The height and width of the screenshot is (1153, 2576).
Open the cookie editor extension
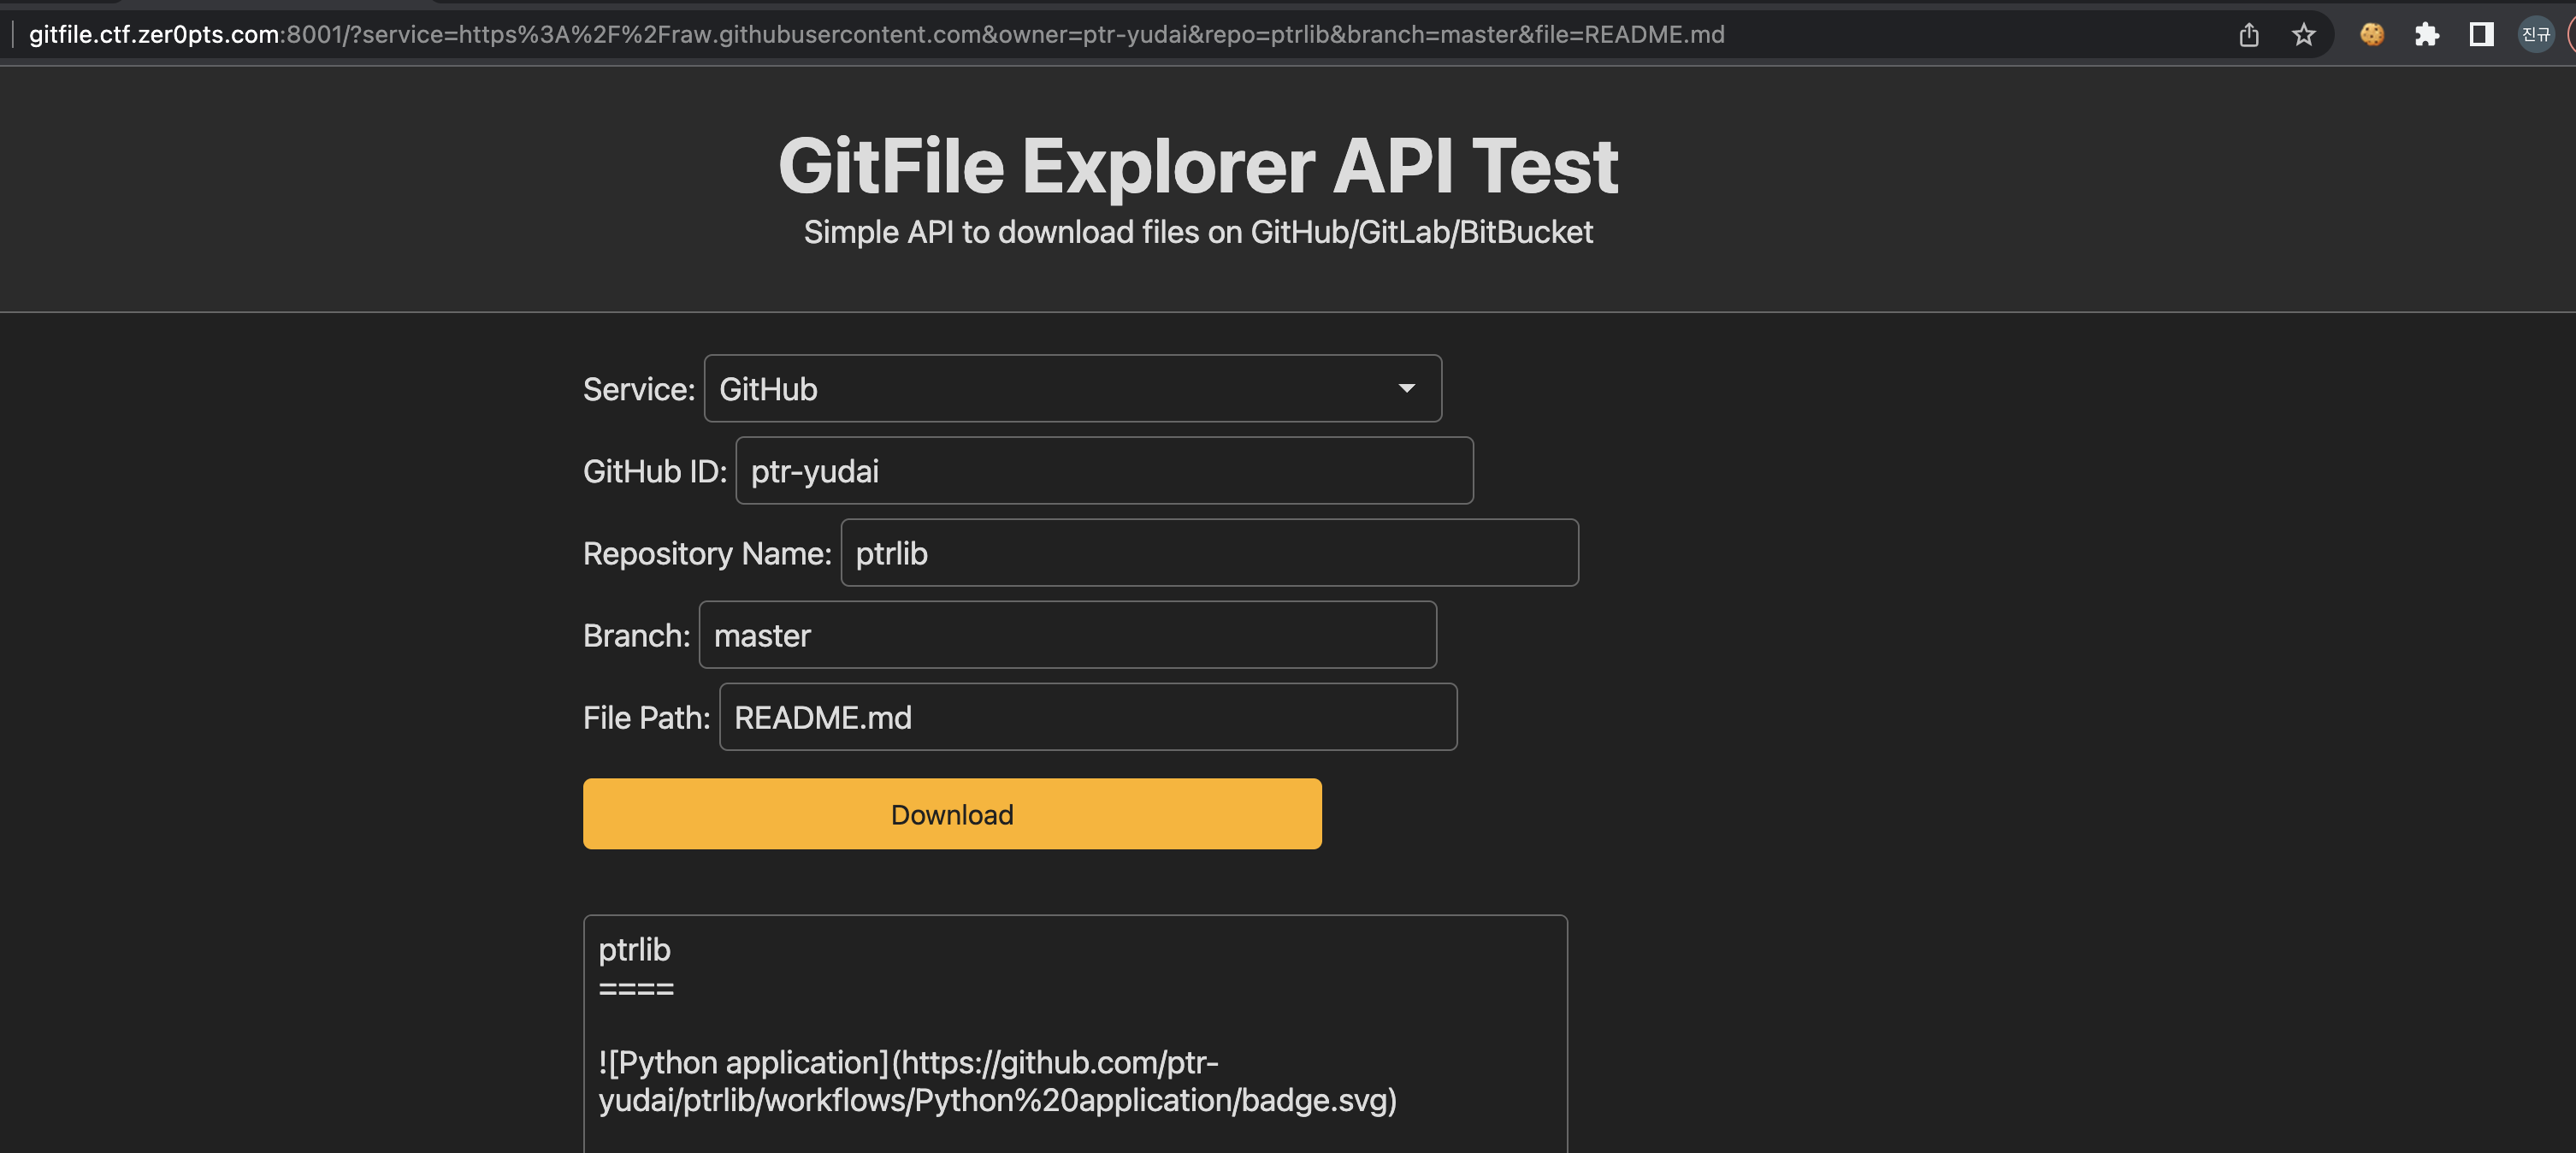(x=2372, y=35)
